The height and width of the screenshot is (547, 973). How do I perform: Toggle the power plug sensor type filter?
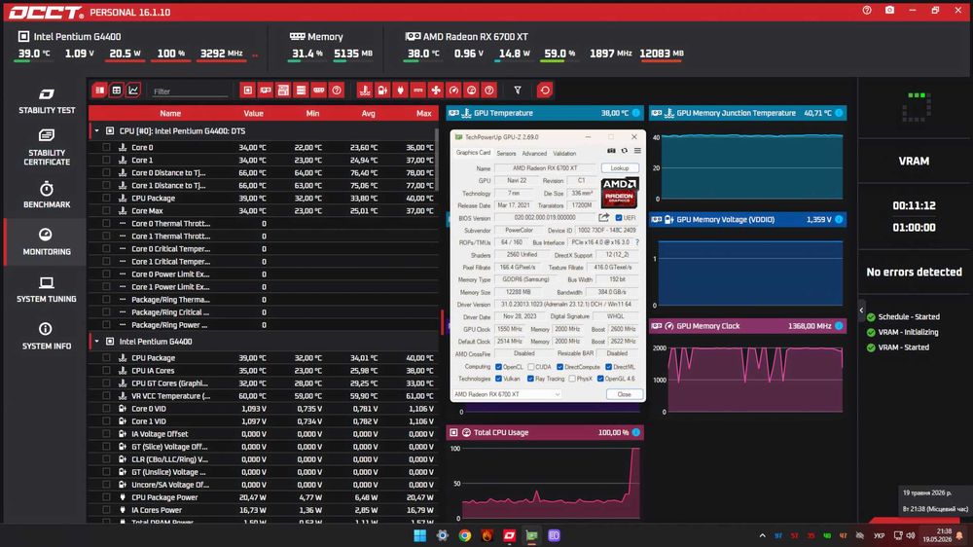click(400, 91)
